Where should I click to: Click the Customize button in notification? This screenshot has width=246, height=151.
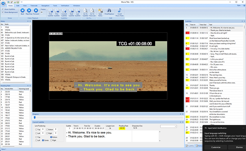[216, 147]
